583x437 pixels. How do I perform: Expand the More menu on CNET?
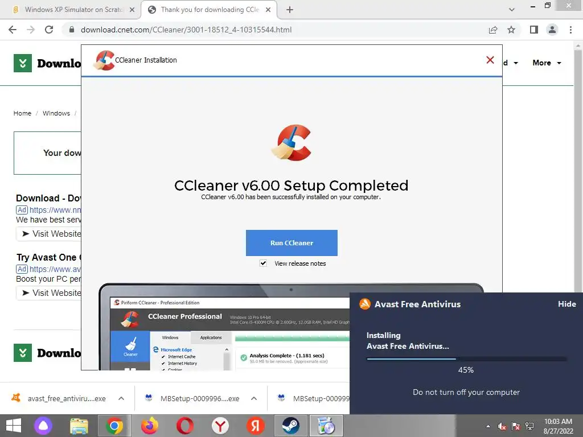[x=547, y=63]
